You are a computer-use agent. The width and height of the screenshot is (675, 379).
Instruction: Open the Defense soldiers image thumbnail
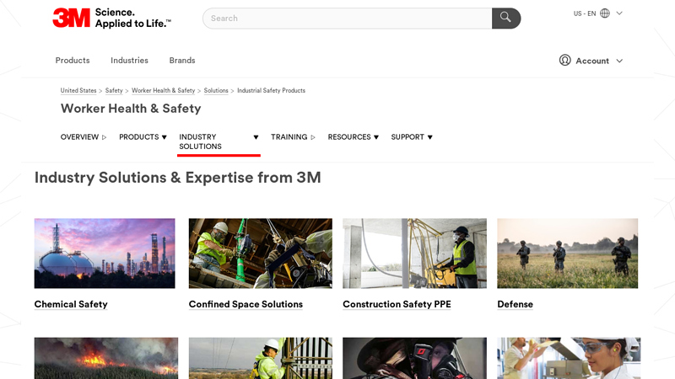click(x=567, y=254)
